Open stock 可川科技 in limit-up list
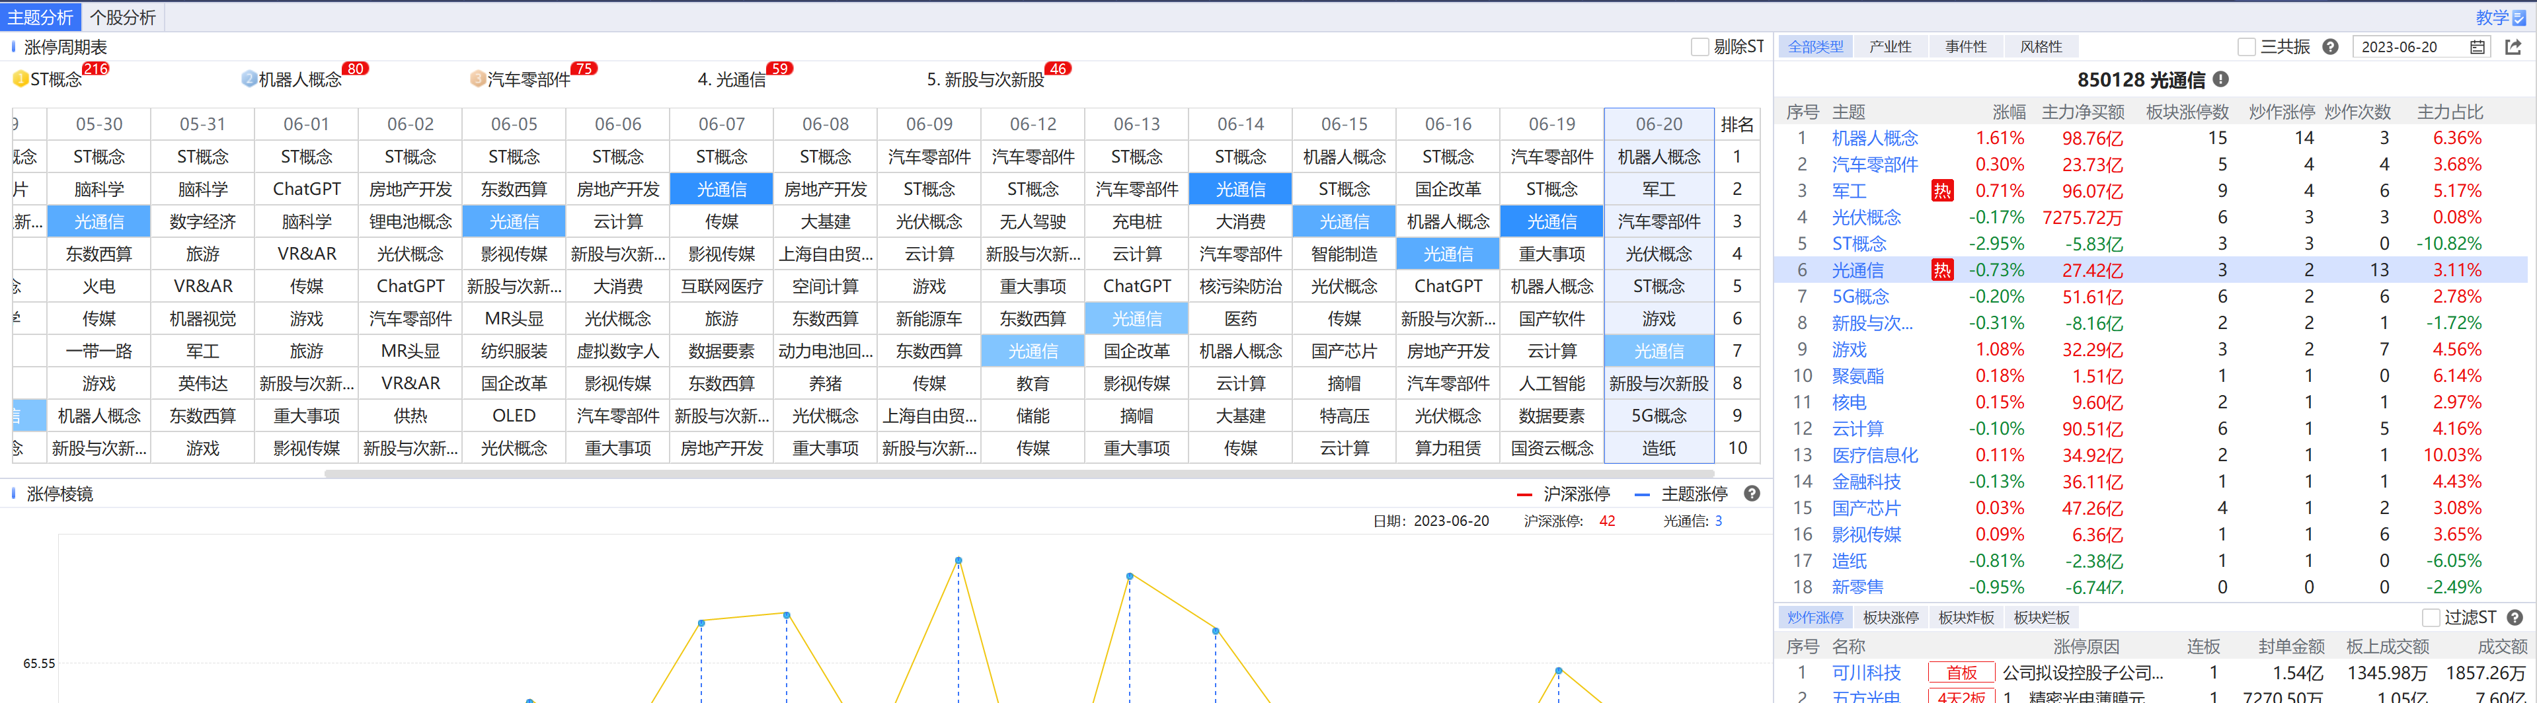The width and height of the screenshot is (2537, 703). pyautogui.click(x=1866, y=673)
